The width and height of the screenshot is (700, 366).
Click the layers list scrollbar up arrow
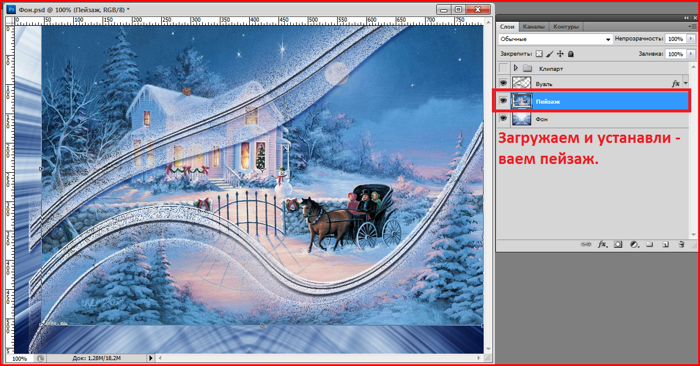pyautogui.click(x=694, y=67)
